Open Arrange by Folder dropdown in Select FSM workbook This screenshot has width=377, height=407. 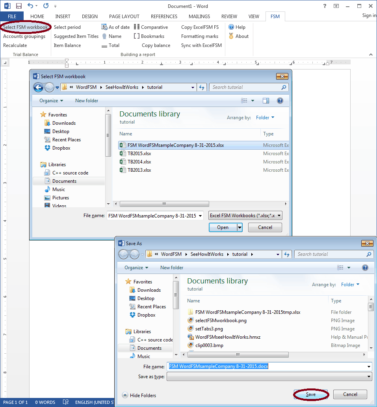265,118
